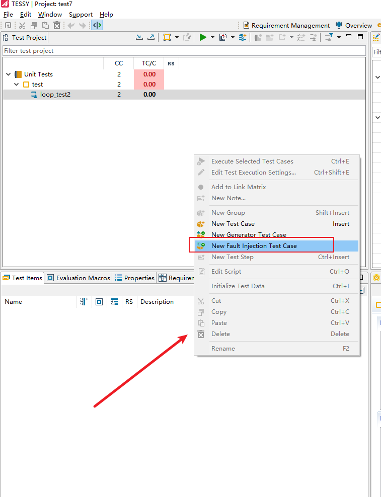Click the tree filter funnel icon

click(x=329, y=37)
